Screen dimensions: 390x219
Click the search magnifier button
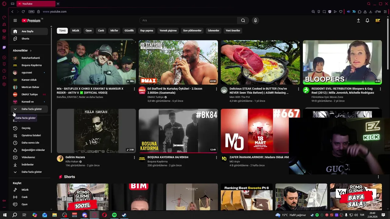[243, 20]
